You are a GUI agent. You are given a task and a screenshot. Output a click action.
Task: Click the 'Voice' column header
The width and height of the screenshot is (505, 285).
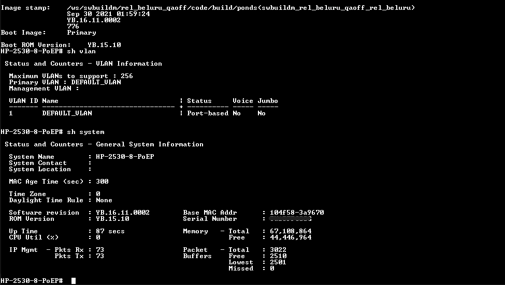tap(242, 101)
